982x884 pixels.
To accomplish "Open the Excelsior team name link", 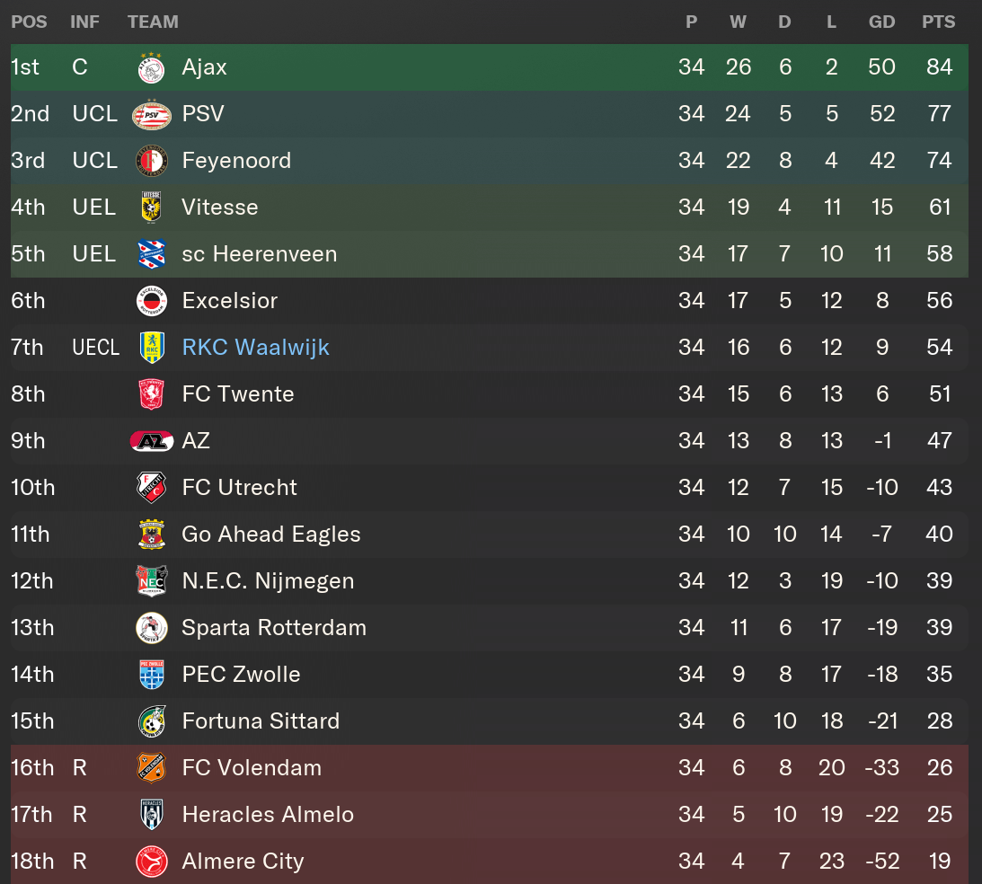I will coord(229,301).
